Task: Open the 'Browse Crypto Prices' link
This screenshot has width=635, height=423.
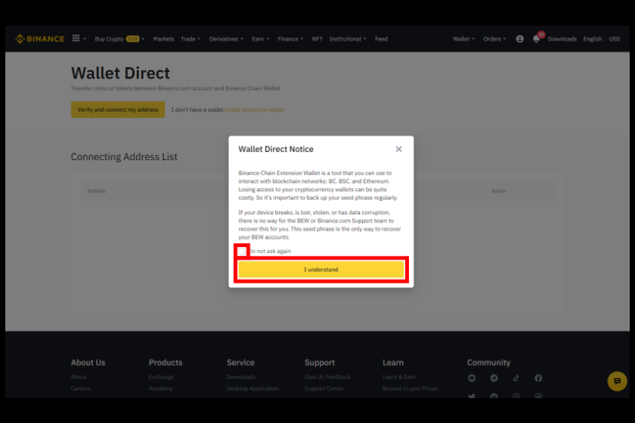Action: point(410,388)
